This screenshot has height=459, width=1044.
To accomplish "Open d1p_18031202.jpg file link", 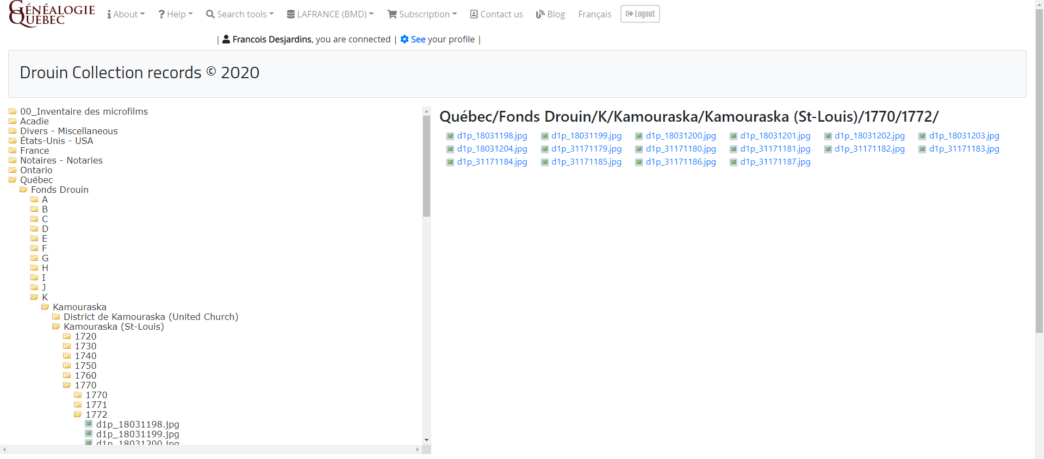I will pyautogui.click(x=869, y=136).
